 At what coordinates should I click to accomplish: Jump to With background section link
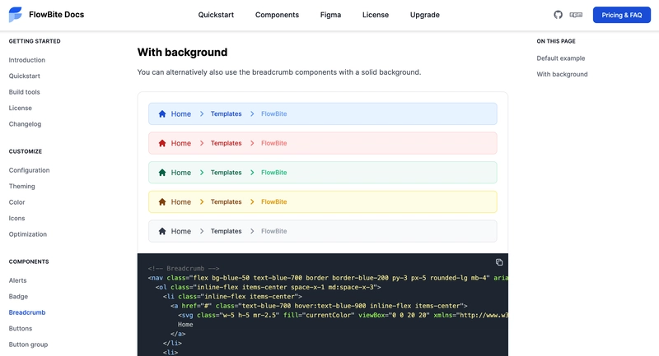click(562, 74)
